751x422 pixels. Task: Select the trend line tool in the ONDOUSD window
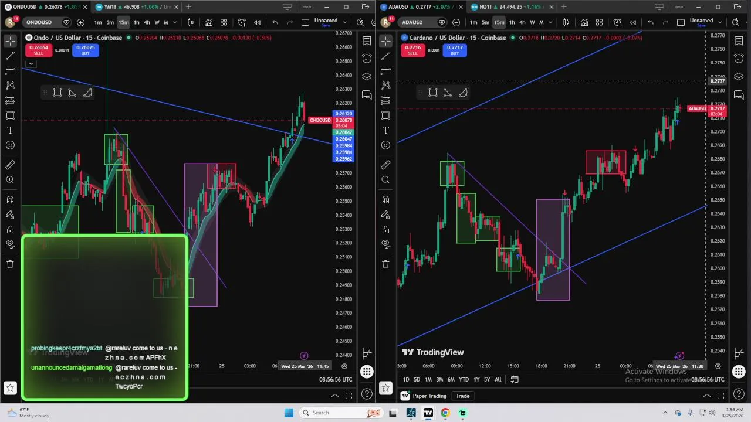tap(10, 56)
